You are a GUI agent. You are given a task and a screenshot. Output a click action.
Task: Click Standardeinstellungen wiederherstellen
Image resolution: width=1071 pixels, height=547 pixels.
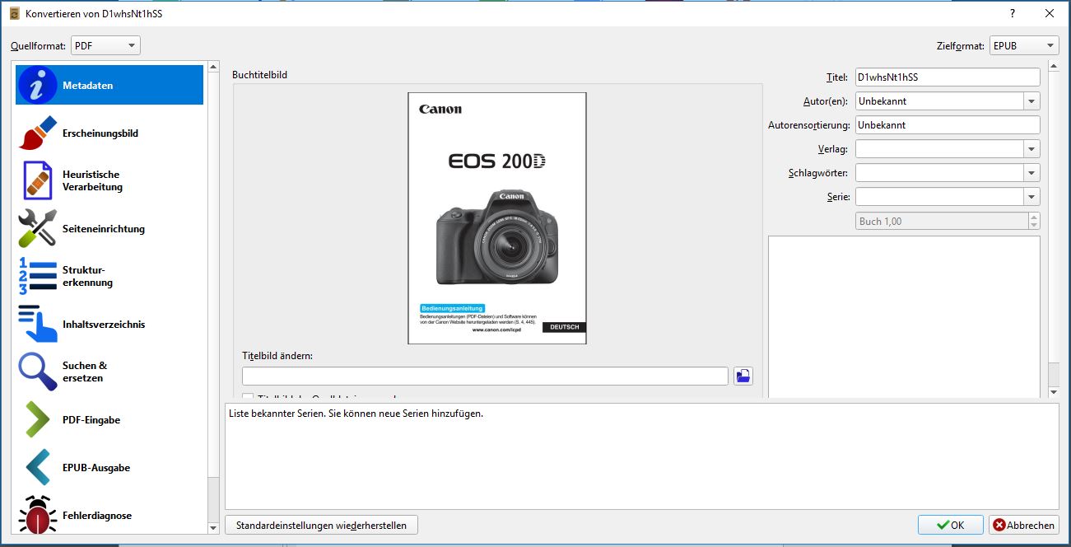321,525
